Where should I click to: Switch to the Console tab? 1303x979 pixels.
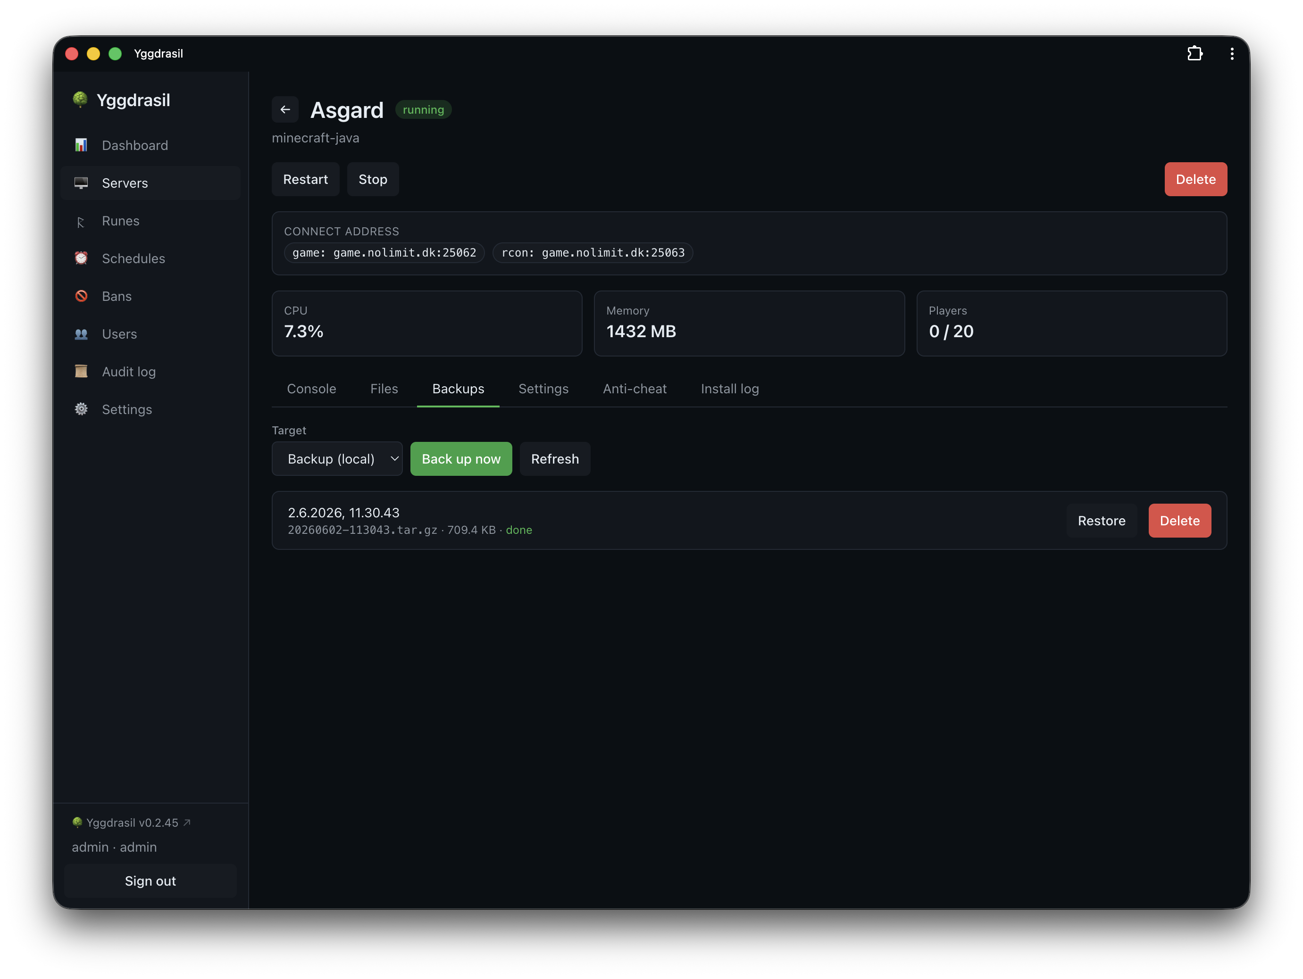coord(312,389)
